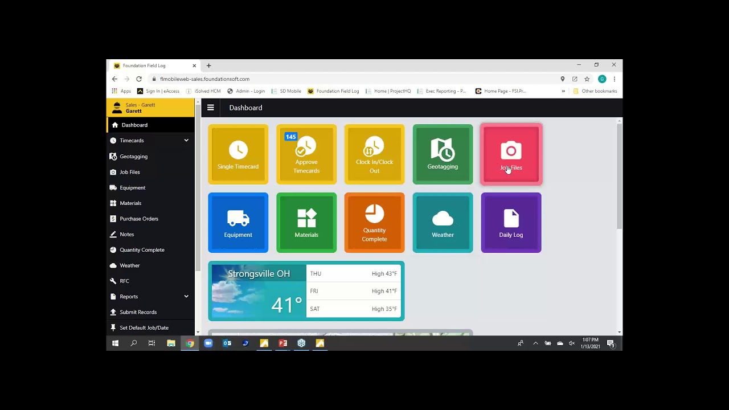
Task: Click the browser back arrow
Action: tap(114, 79)
